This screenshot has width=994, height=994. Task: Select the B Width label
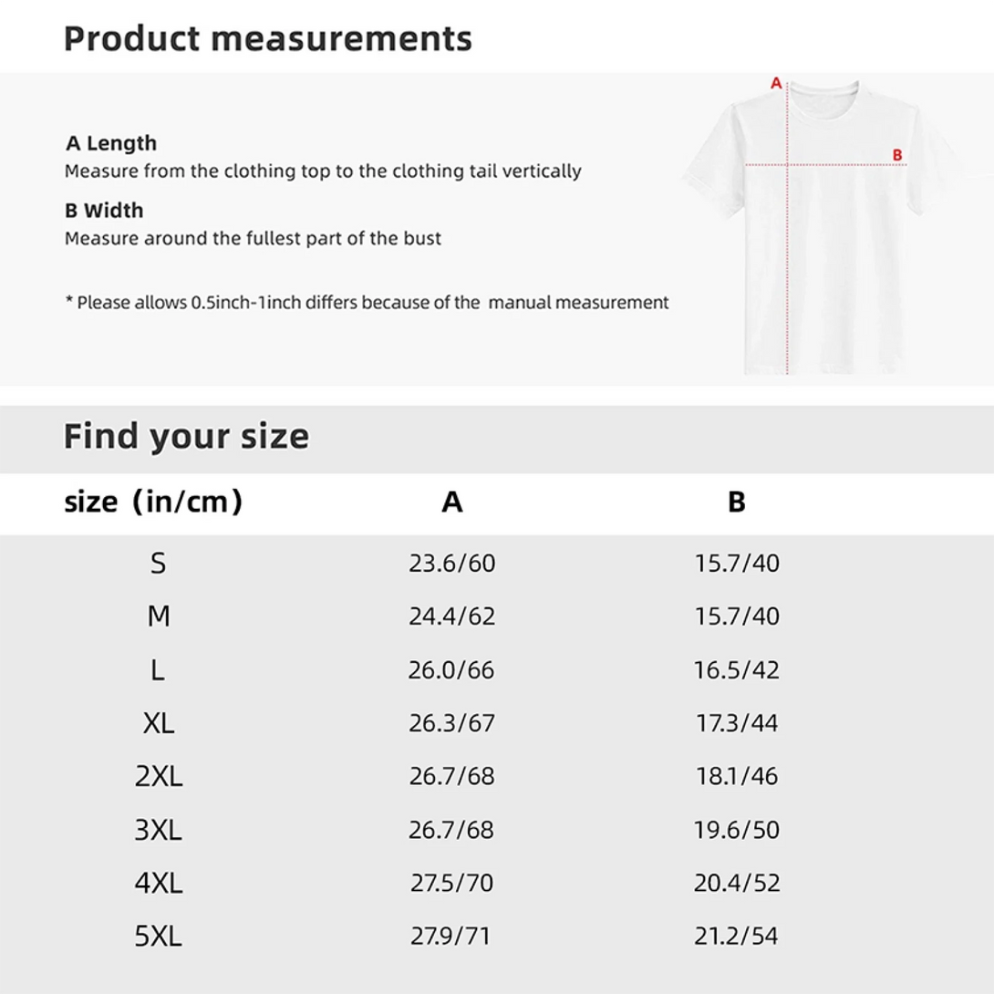click(104, 211)
